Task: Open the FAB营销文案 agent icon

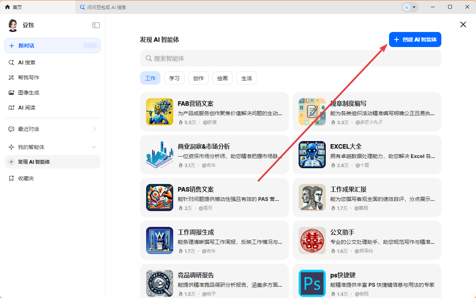Action: 160,112
